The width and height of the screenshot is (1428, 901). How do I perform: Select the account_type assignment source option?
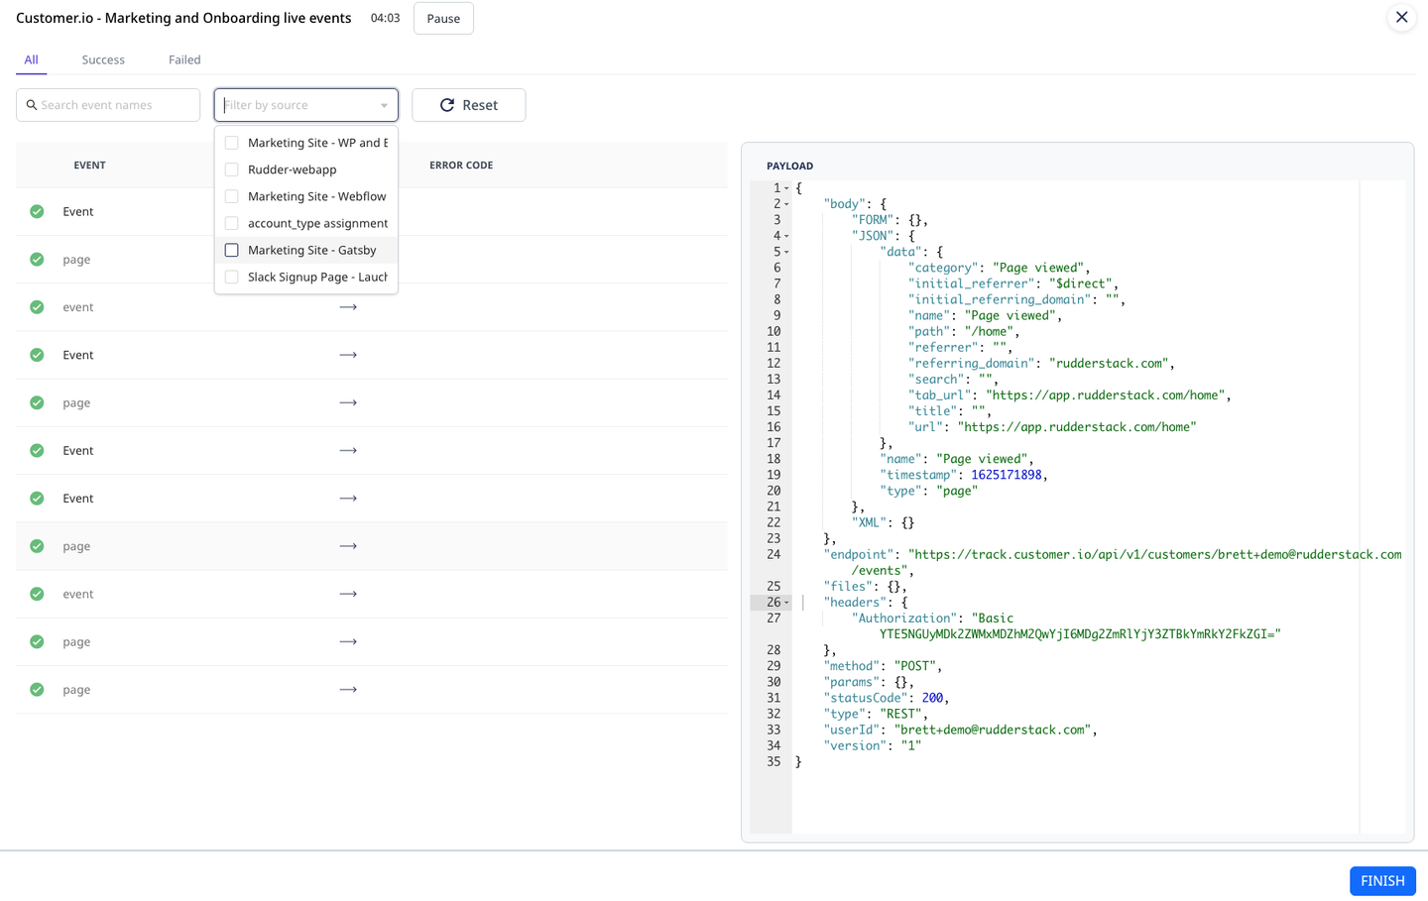[x=317, y=223]
